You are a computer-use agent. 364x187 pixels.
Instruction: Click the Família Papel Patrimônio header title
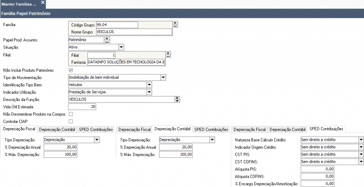(26, 14)
